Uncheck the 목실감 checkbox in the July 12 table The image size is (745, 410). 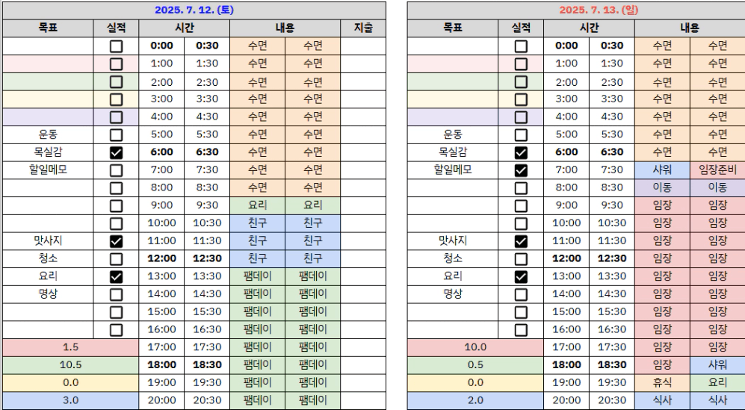[116, 152]
